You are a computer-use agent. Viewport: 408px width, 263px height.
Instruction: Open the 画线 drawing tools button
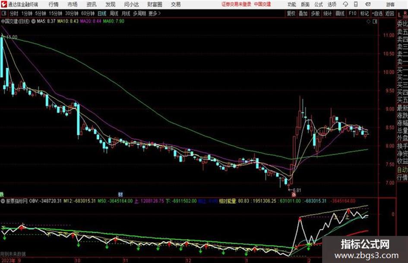340,13
